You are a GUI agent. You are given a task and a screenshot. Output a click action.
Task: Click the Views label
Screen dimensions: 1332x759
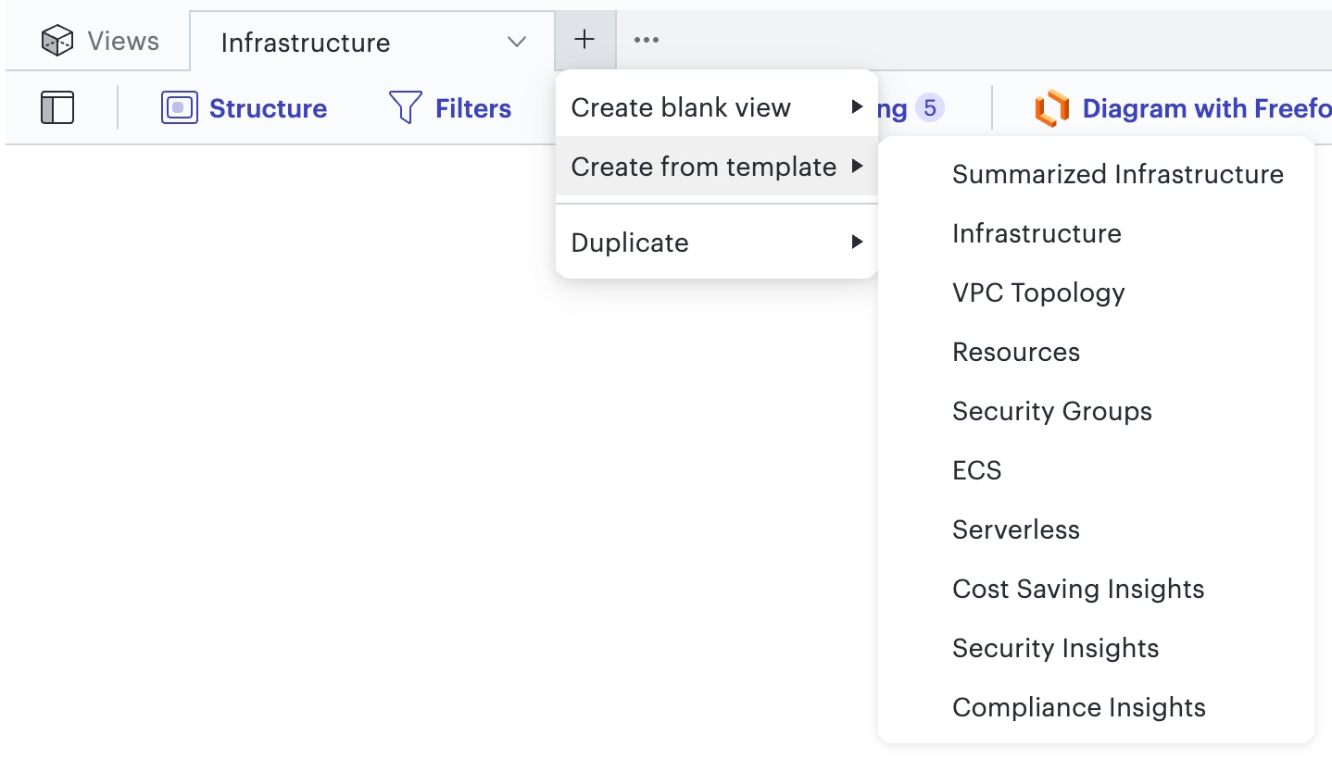pyautogui.click(x=123, y=41)
